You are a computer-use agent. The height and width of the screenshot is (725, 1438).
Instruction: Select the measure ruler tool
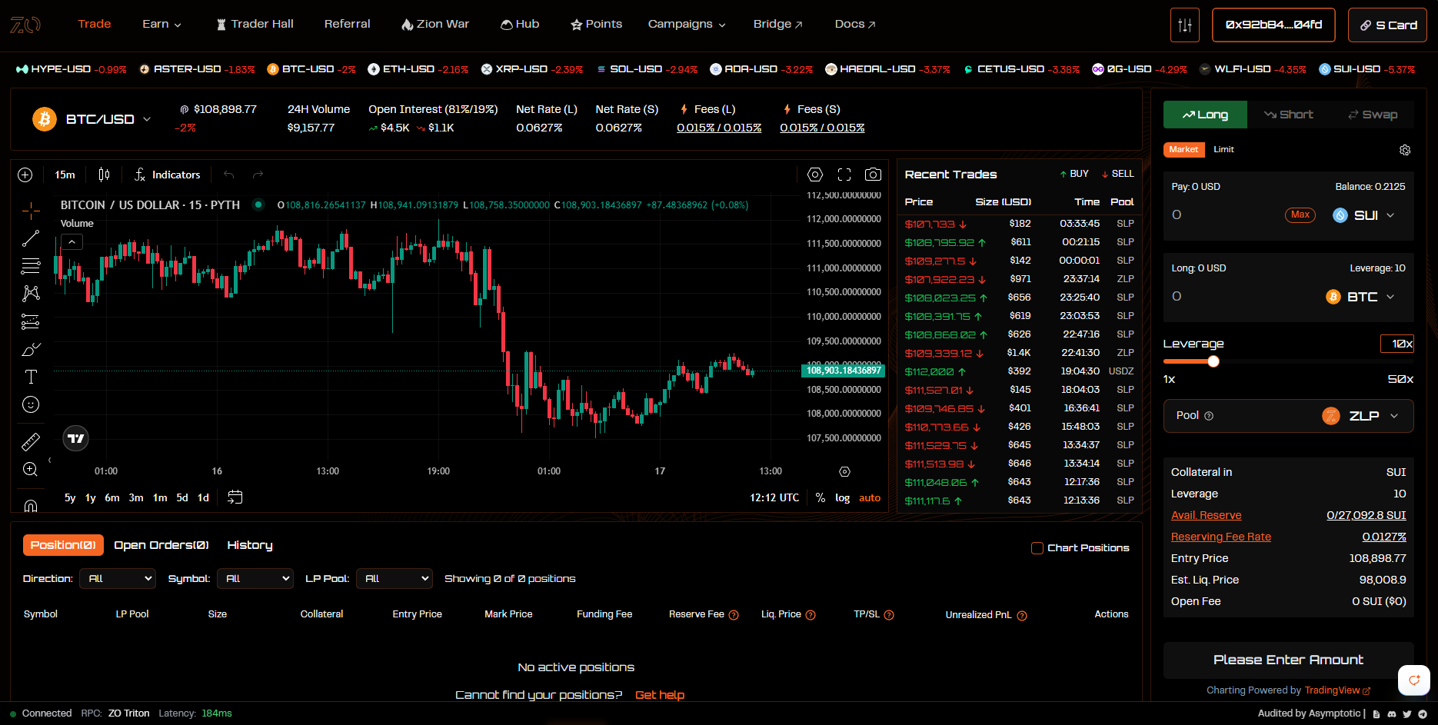pyautogui.click(x=31, y=441)
